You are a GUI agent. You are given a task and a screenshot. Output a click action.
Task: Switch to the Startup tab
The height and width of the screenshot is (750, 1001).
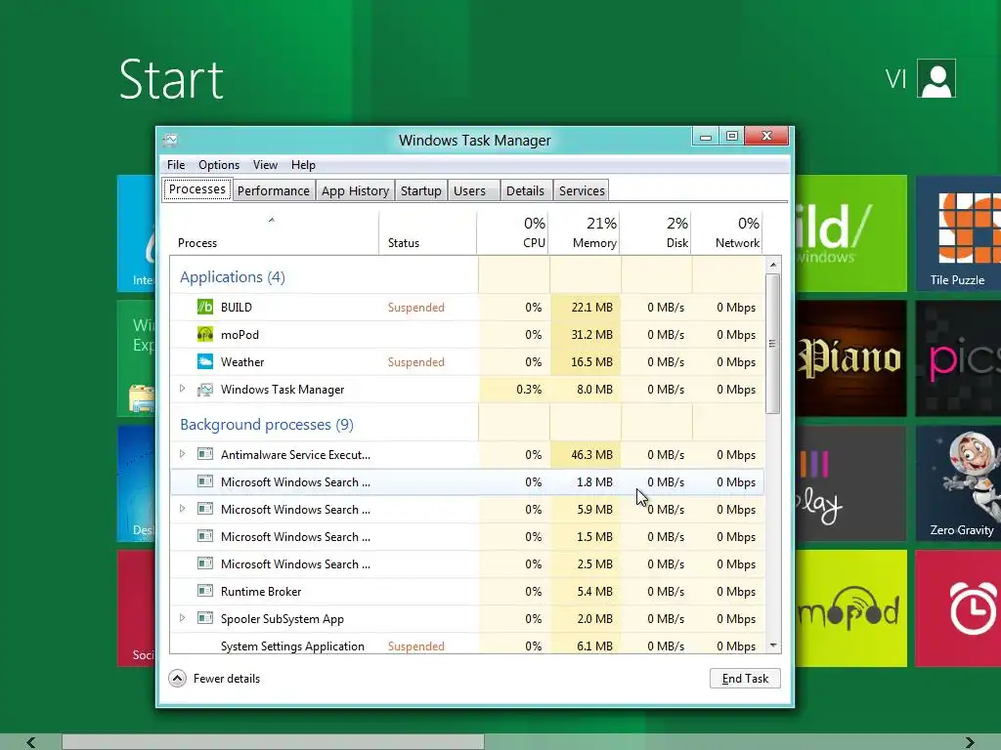pyautogui.click(x=420, y=190)
